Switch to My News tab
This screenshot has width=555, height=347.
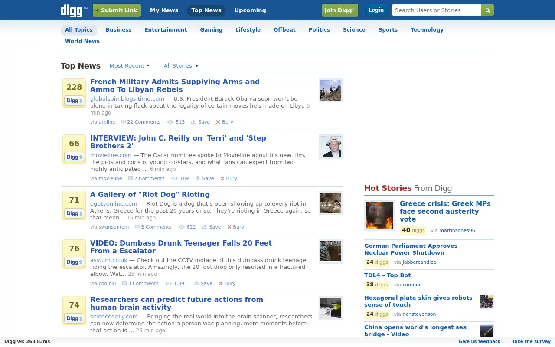coord(164,10)
